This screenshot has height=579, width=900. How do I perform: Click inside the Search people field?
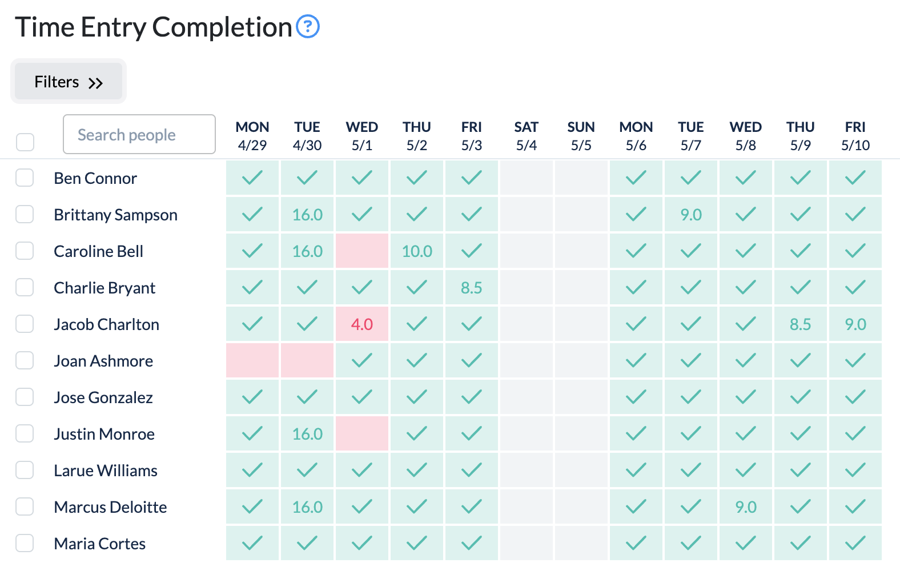click(139, 134)
